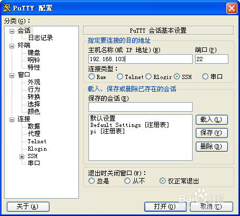
Task: Collapse the 连接 tree node
Action: (12, 120)
